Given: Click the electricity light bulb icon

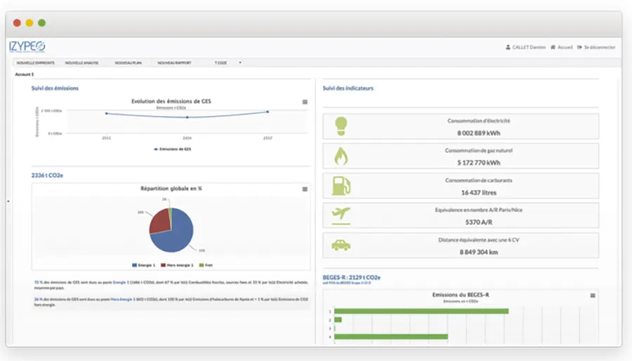Looking at the screenshot, I should pyautogui.click(x=341, y=125).
